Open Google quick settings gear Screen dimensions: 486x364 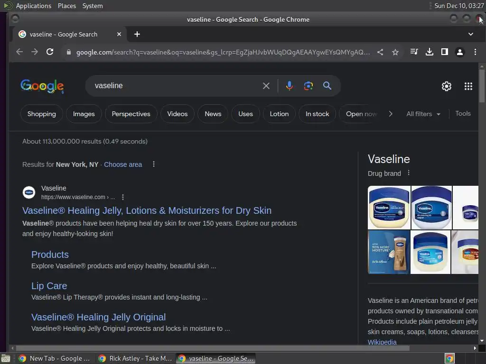[x=446, y=86]
